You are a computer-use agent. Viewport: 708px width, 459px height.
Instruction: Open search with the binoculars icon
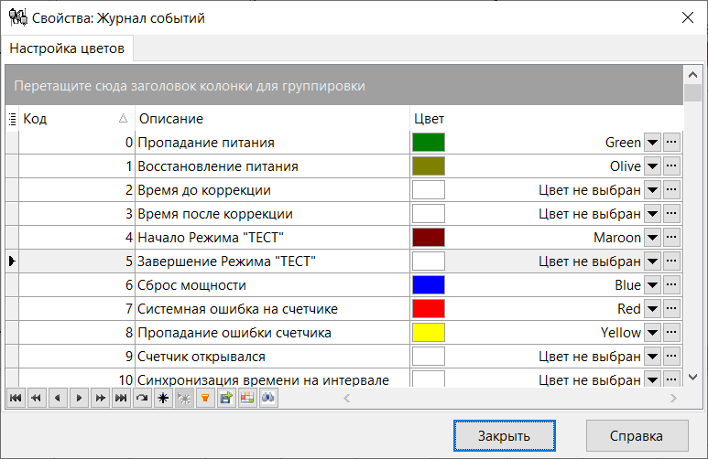(268, 398)
